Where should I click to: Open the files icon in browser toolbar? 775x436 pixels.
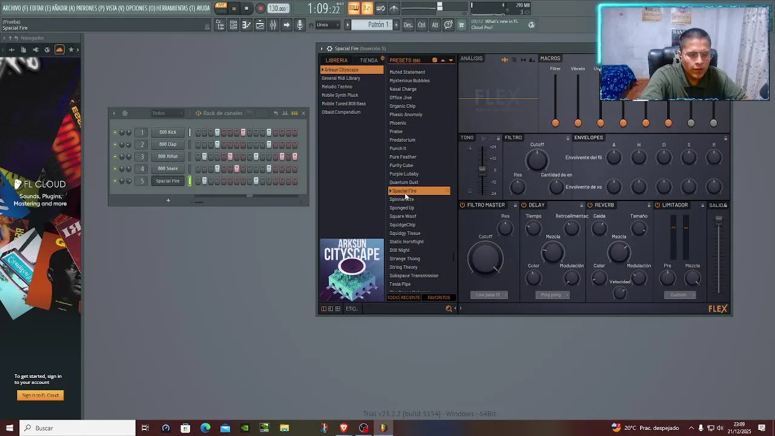(x=24, y=50)
